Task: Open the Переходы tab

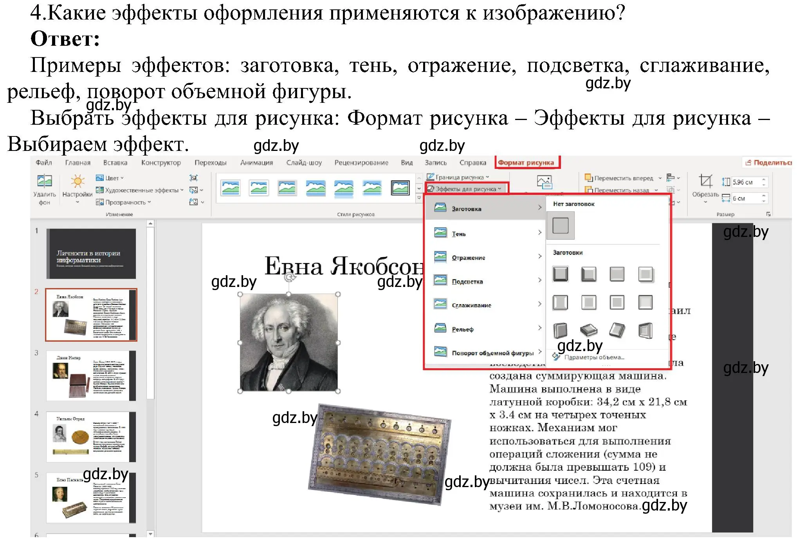Action: point(211,162)
